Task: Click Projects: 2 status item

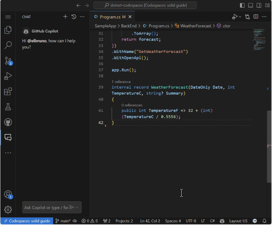Action: tap(124, 221)
